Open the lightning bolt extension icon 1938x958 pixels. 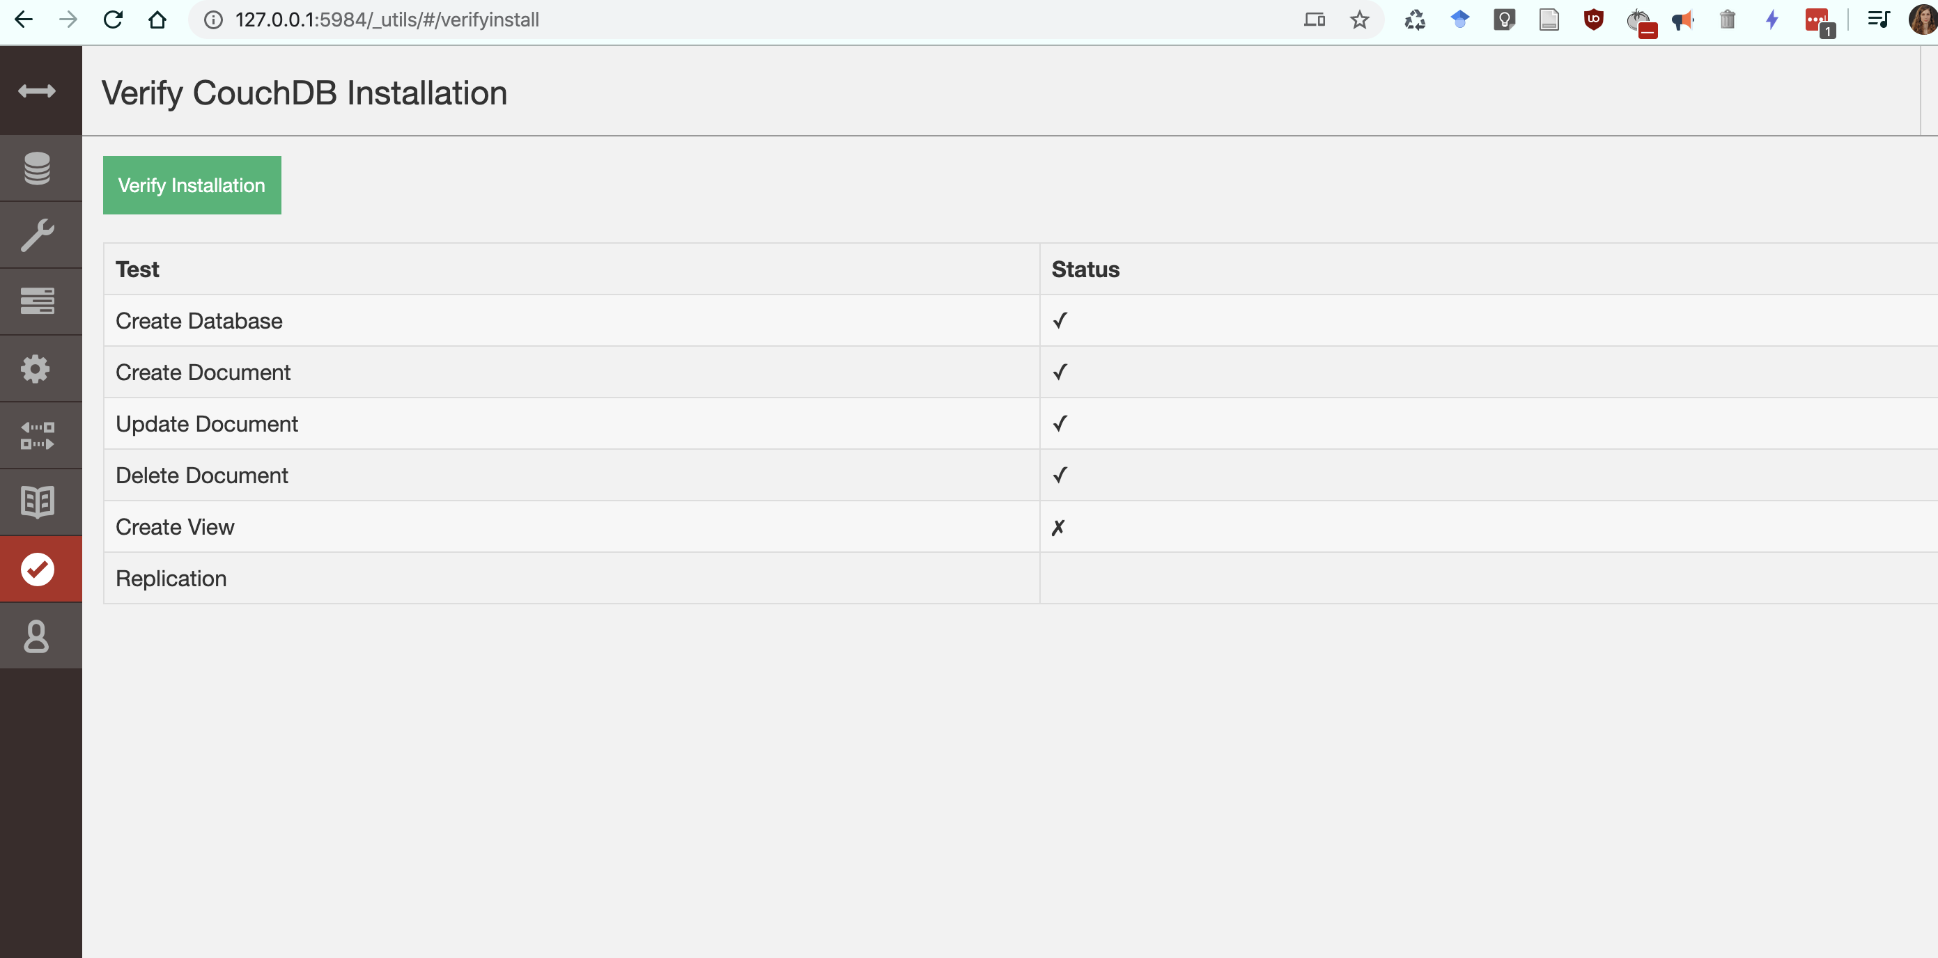click(x=1772, y=19)
